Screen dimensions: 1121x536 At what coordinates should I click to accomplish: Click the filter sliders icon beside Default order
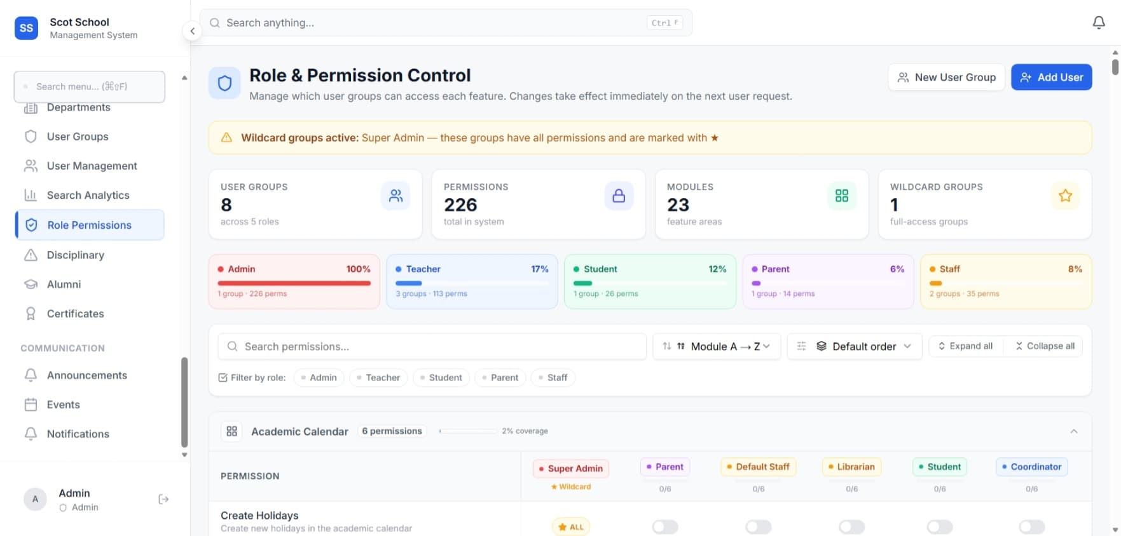(801, 346)
